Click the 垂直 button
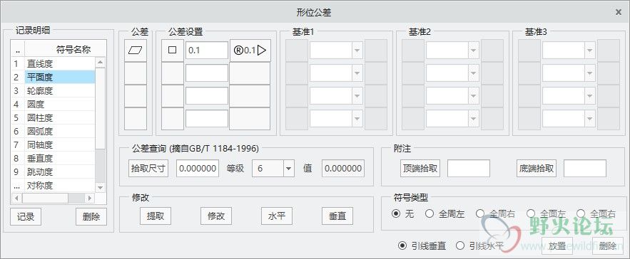This screenshot has height=259, width=630. pyautogui.click(x=337, y=216)
